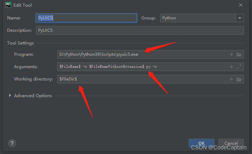Insert macro into Program field via plus icon
Screen dimensions: 252x154
tap(232, 54)
